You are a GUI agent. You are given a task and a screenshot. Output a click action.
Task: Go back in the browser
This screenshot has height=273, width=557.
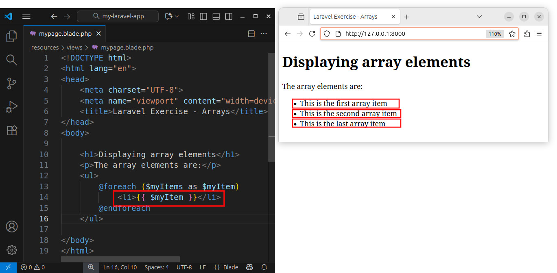(288, 34)
